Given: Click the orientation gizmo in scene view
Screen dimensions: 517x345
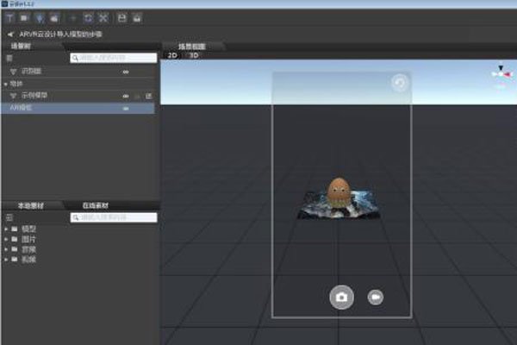Looking at the screenshot, I should tap(499, 74).
